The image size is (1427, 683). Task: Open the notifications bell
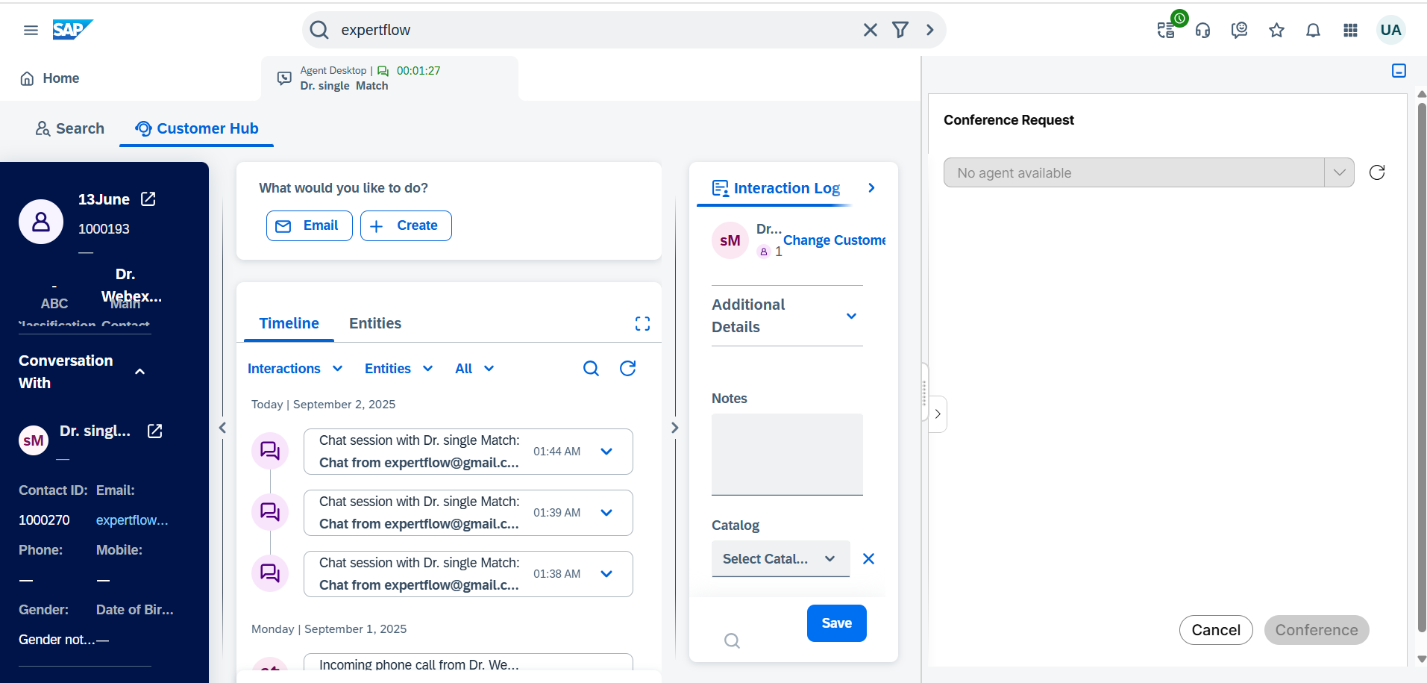click(1313, 30)
